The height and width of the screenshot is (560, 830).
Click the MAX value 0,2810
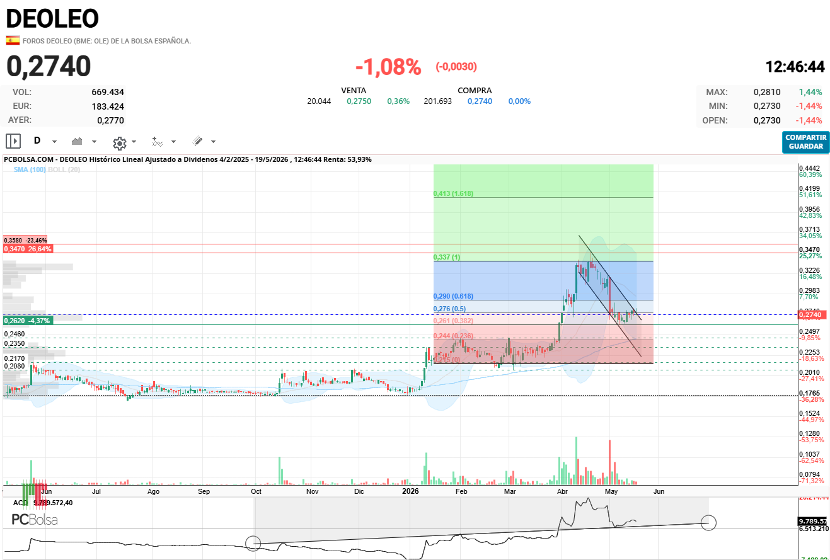(x=767, y=92)
